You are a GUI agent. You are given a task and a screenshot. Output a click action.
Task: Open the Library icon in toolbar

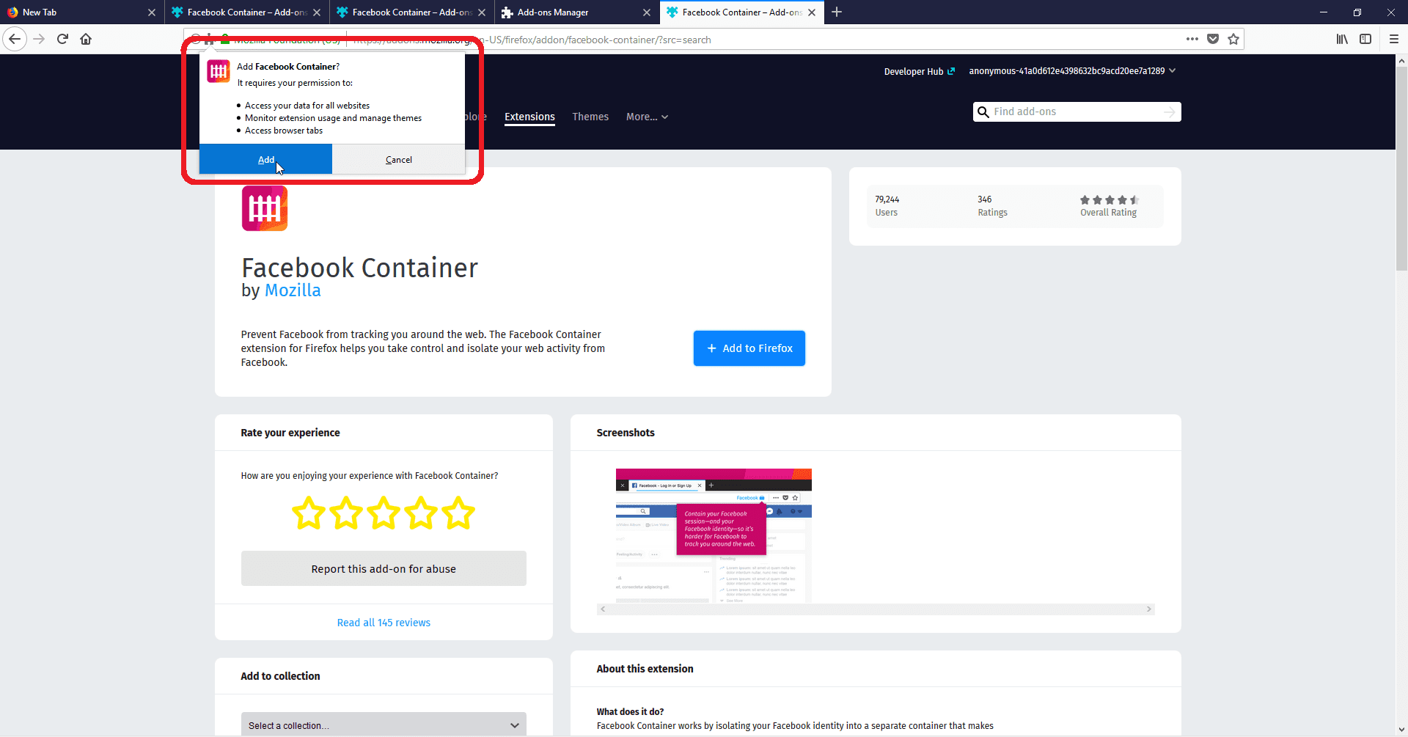point(1342,39)
